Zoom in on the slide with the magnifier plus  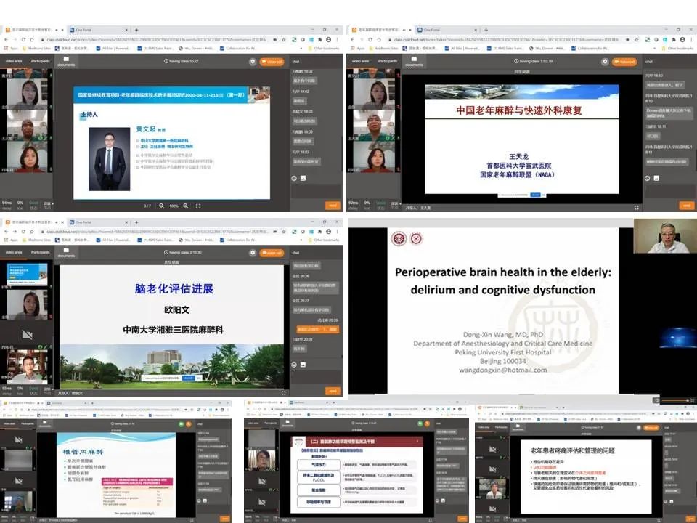(161, 204)
